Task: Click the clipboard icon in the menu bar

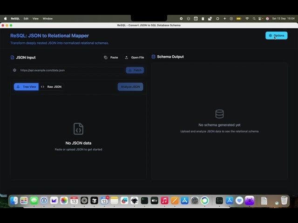Action: pos(203,19)
